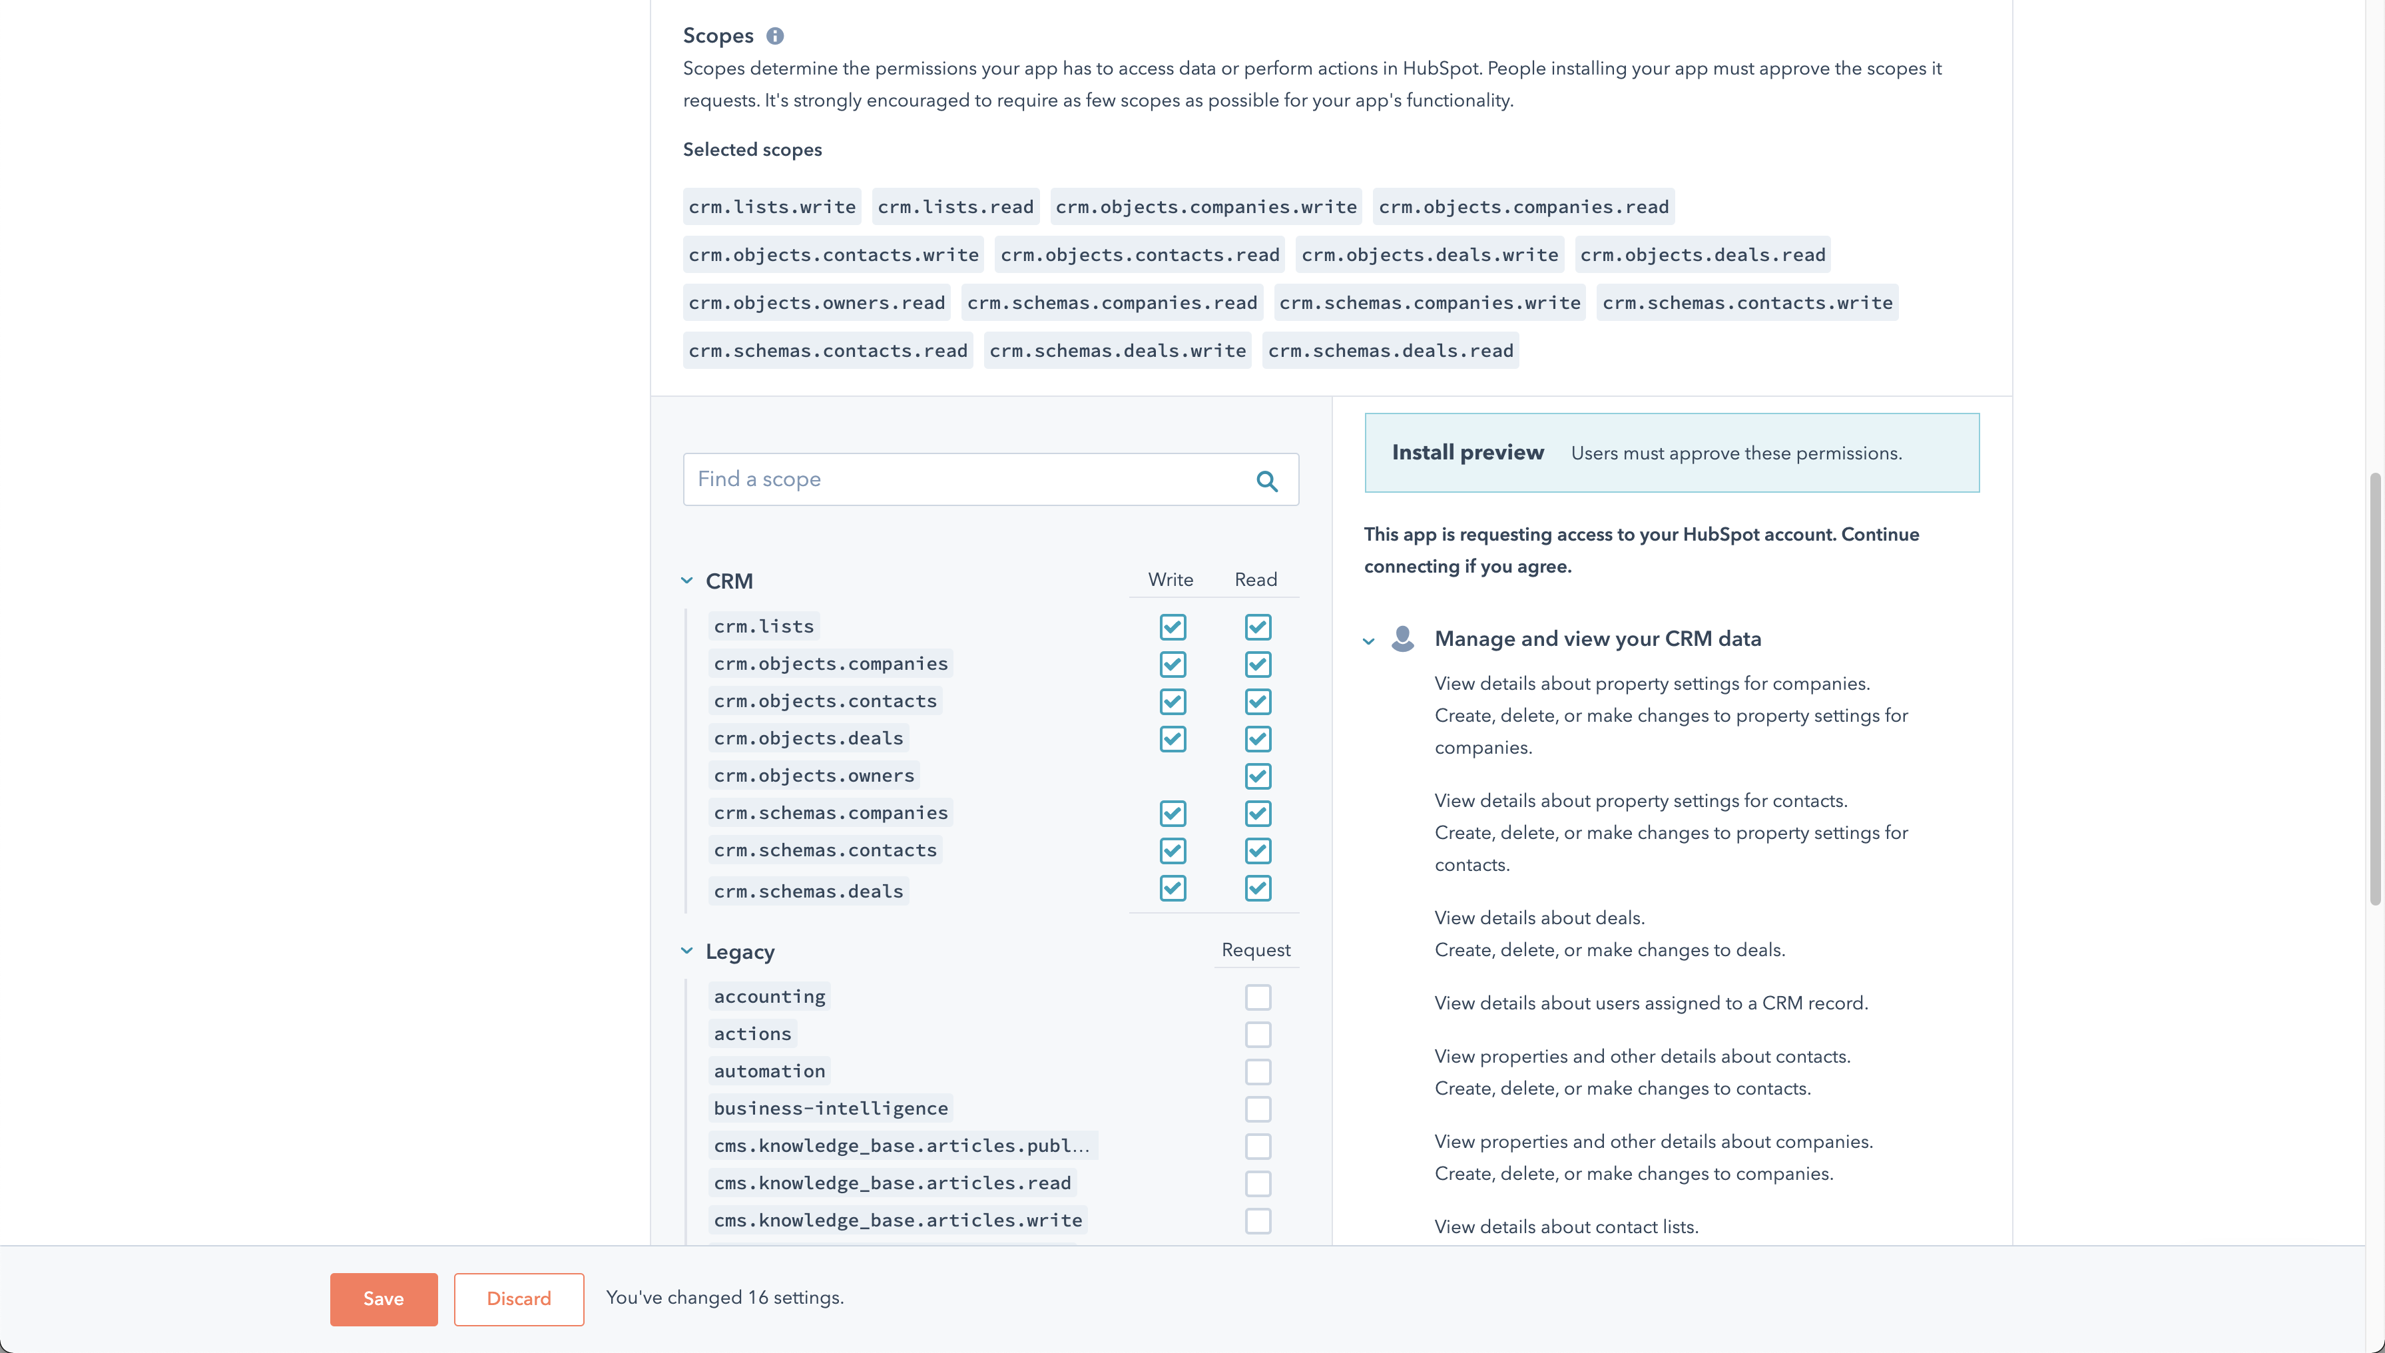Click crm.schemas.deals.write scope tag

(1118, 350)
